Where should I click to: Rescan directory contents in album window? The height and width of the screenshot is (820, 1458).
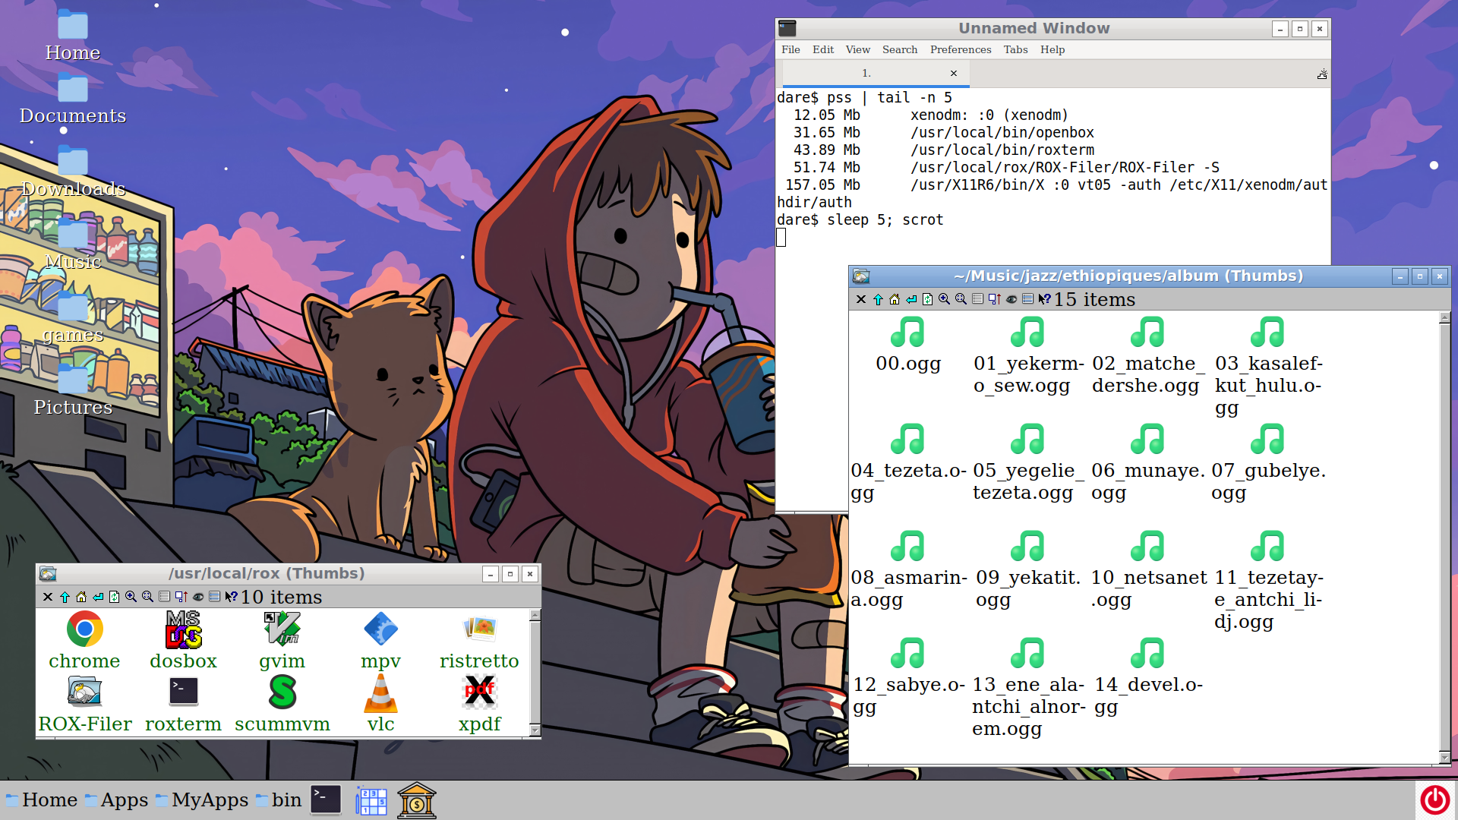[x=927, y=300]
